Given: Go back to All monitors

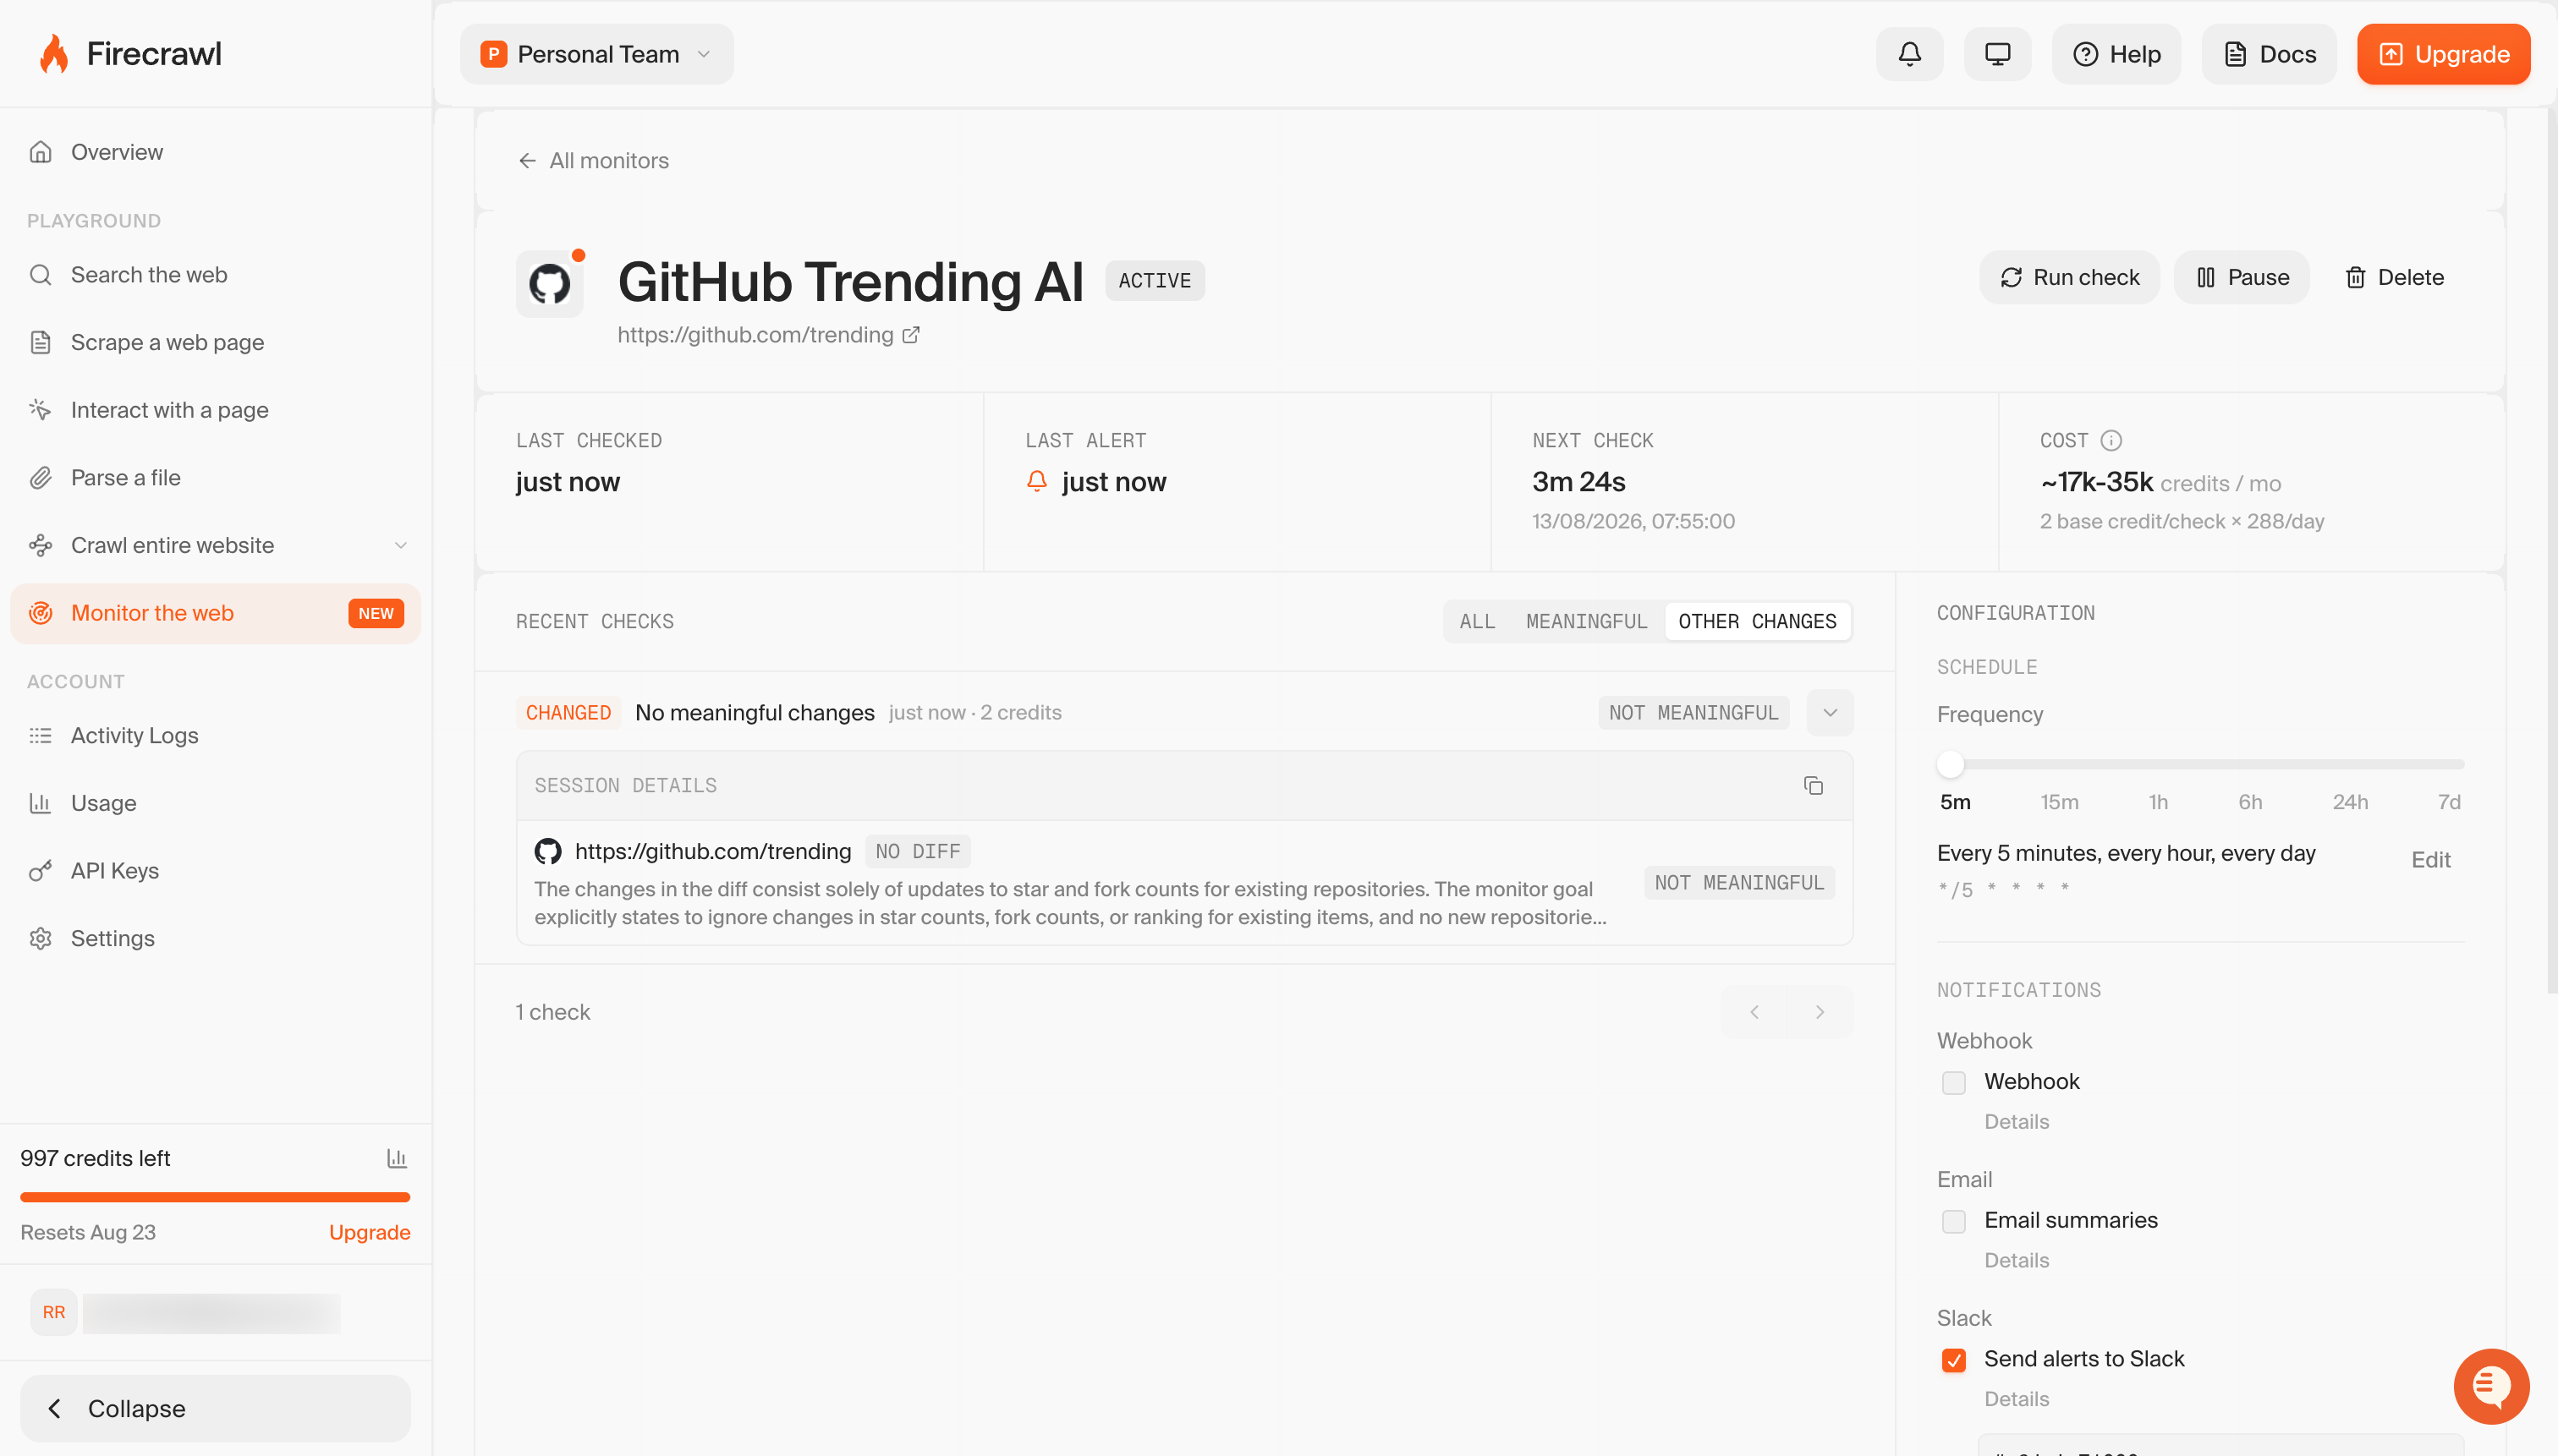Looking at the screenshot, I should [593, 161].
